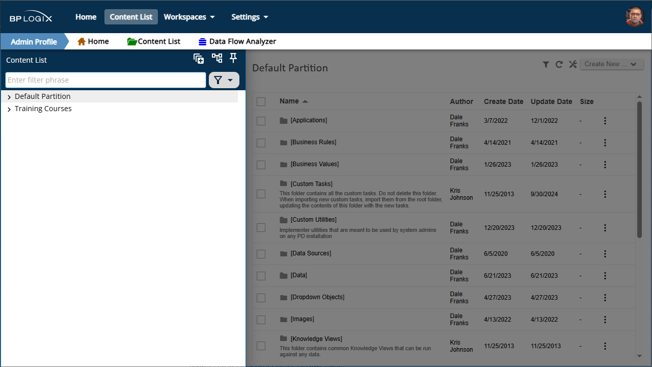Select Content List in the top navigation
Screen dimensions: 652x367
click(131, 17)
